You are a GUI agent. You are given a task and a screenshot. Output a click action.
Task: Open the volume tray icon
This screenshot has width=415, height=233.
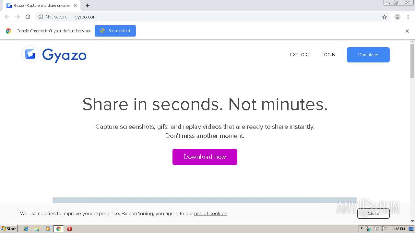[376, 229]
